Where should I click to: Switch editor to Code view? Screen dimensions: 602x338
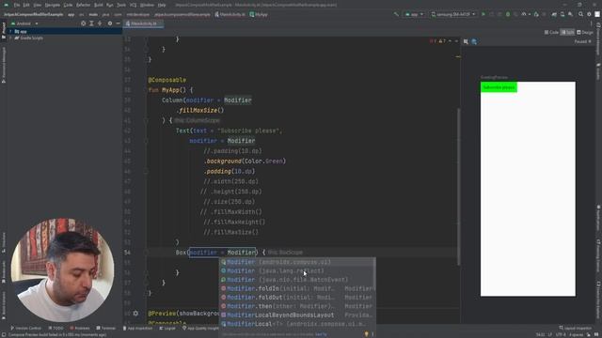pos(551,32)
